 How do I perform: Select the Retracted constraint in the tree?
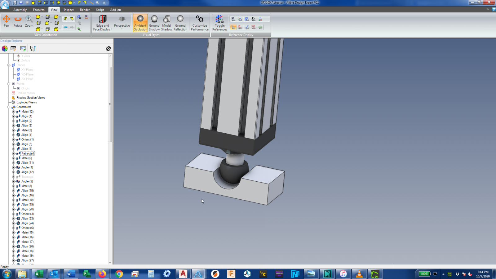pyautogui.click(x=28, y=153)
